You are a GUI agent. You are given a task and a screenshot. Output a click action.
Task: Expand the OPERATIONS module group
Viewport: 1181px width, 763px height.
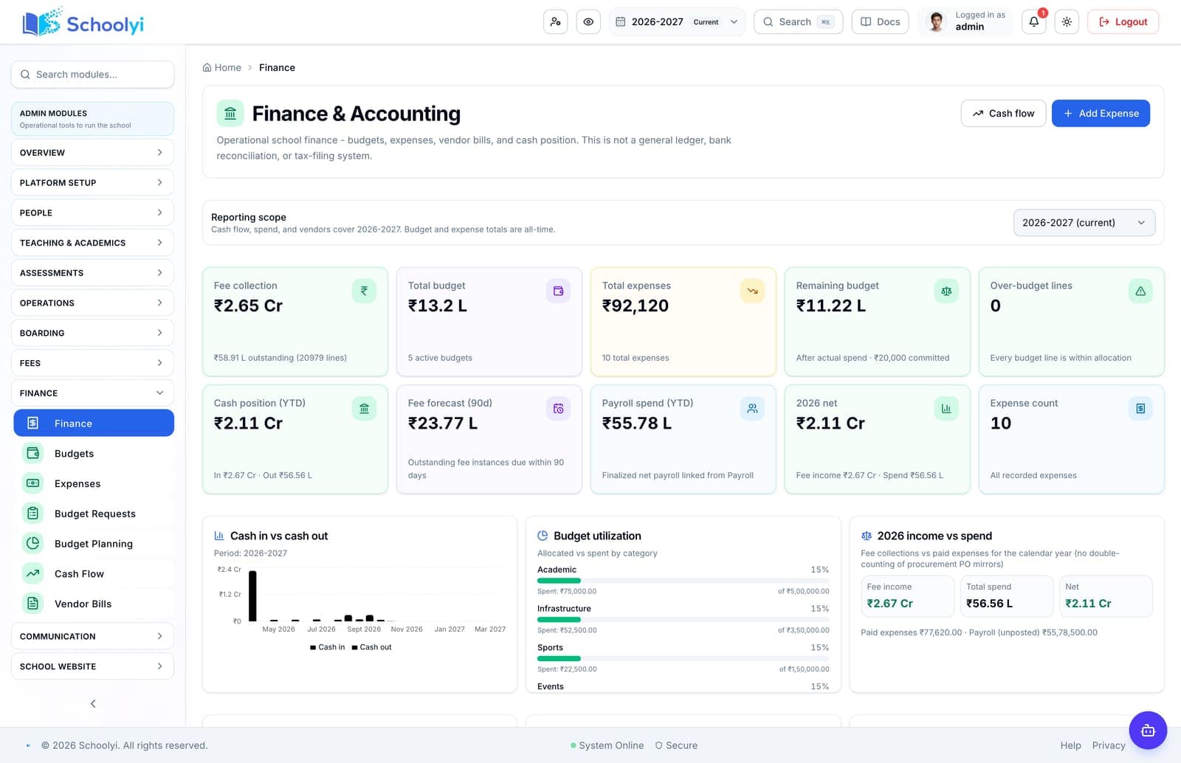[x=92, y=303]
